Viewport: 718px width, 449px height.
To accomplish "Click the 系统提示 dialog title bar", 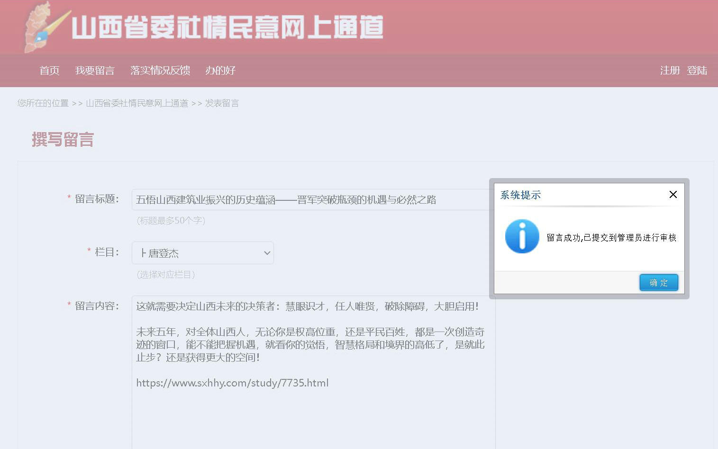I will click(578, 195).
